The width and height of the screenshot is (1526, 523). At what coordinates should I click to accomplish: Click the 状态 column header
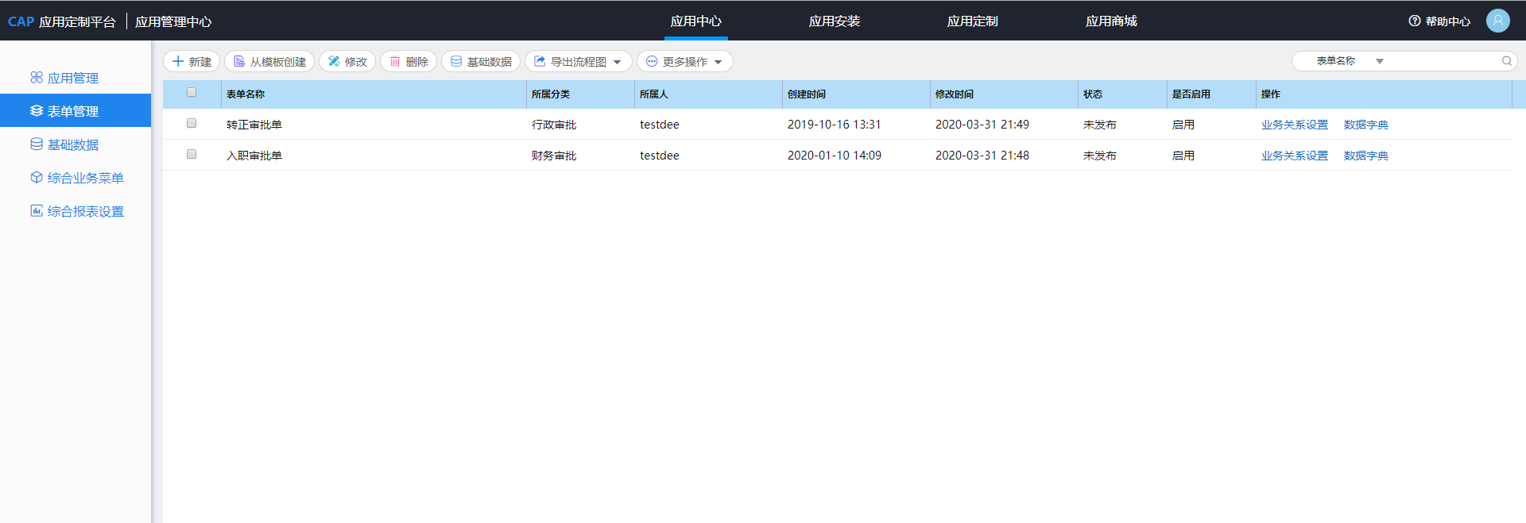click(1093, 94)
